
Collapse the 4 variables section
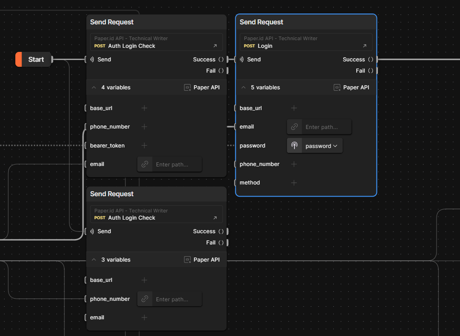coord(94,87)
